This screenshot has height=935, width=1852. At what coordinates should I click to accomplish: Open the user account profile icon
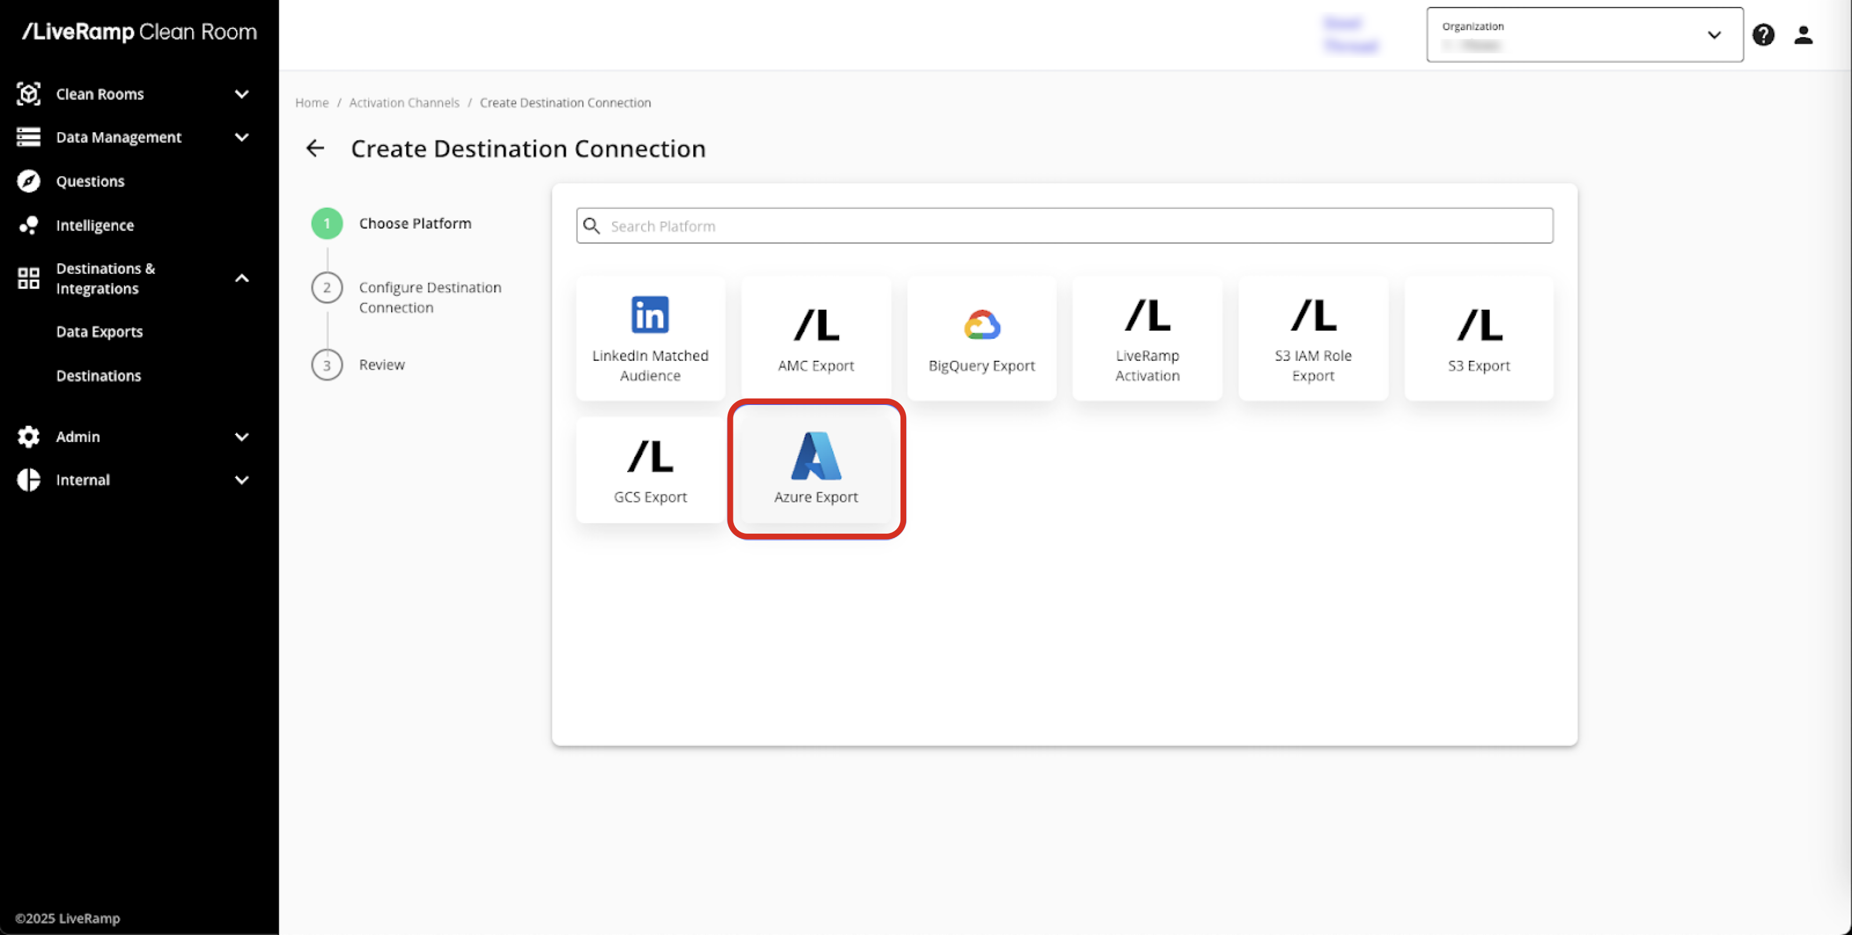[x=1803, y=34]
